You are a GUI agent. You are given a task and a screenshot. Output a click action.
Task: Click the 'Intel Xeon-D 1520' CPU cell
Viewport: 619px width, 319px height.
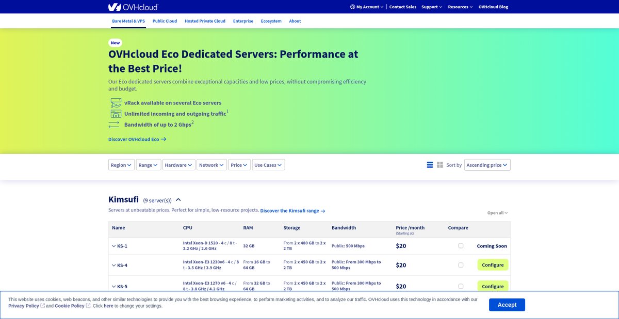pyautogui.click(x=210, y=246)
